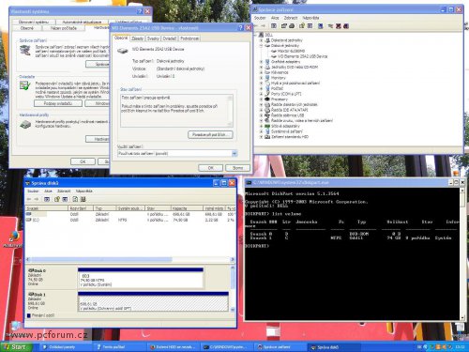469x352 pixels.
Task: Click Forward arrow in Device Manager toolbar
Action: pos(264,26)
